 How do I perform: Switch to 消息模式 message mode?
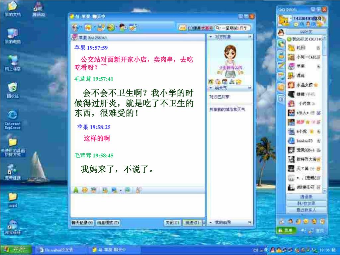(108, 223)
